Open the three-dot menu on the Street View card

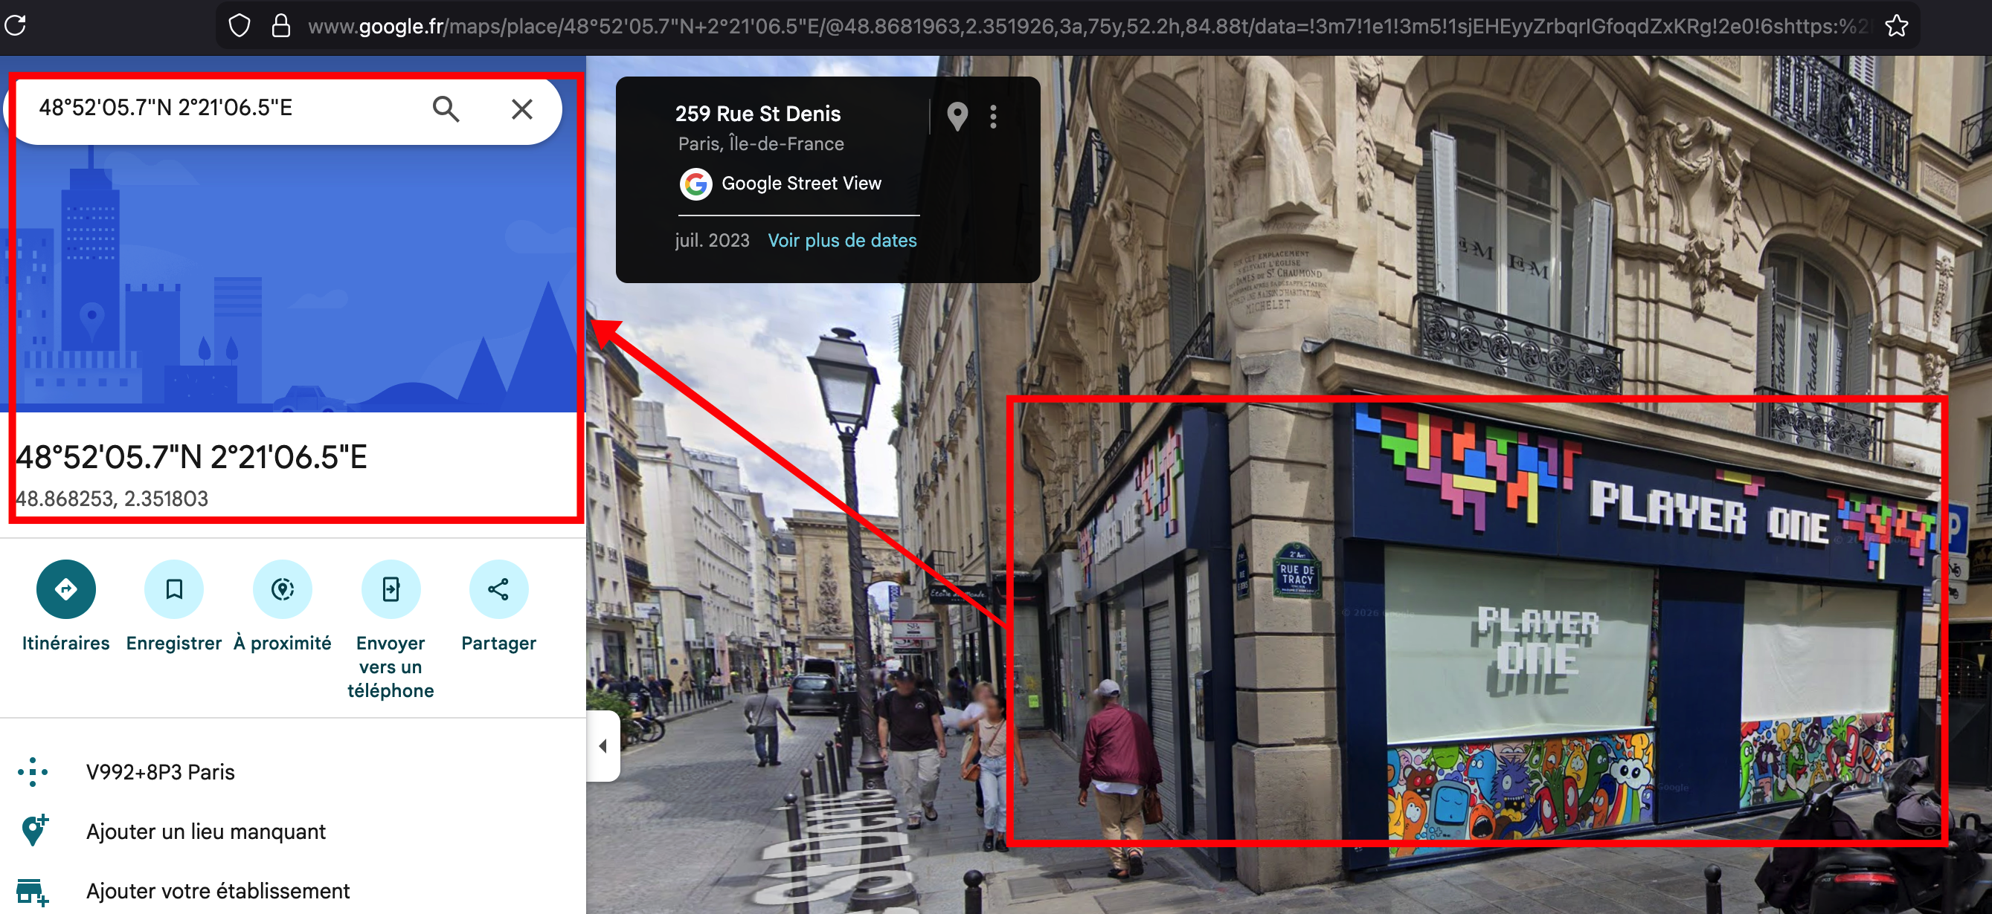993,117
